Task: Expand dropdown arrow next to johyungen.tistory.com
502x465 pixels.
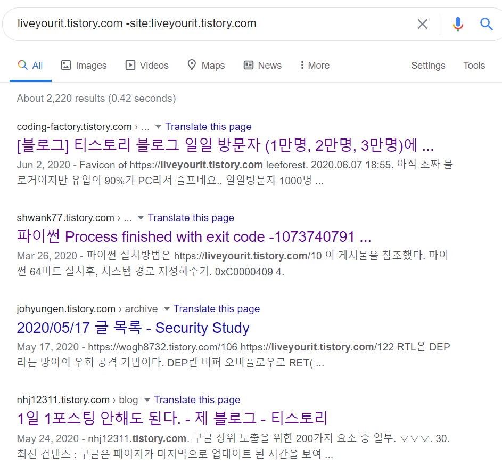Action: tap(167, 309)
